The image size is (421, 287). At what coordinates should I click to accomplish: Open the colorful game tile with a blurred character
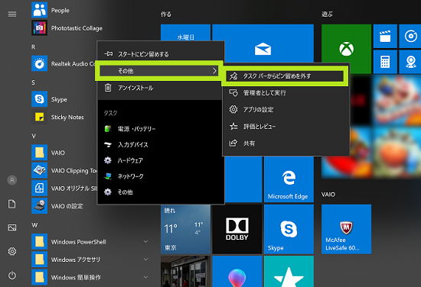[x=397, y=101]
